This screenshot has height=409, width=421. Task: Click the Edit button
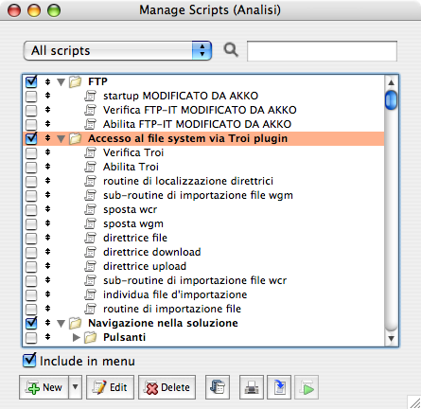pos(110,387)
